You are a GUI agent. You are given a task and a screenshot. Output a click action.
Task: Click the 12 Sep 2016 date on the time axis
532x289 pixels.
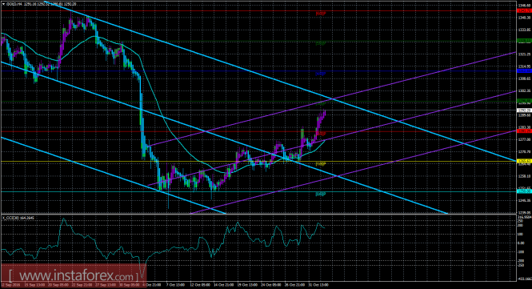[x=9, y=285]
